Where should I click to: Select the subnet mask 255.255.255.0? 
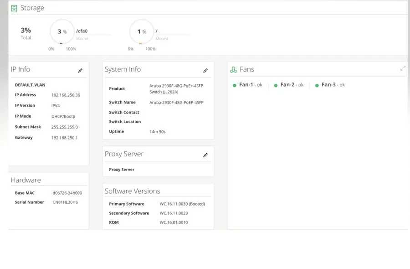(65, 127)
